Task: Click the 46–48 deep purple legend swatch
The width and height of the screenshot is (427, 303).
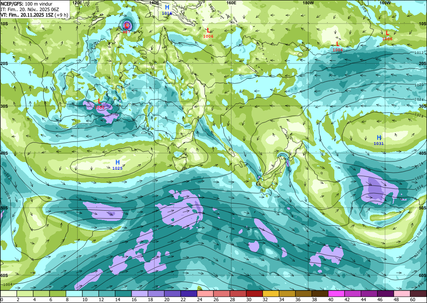Action: click(x=385, y=294)
